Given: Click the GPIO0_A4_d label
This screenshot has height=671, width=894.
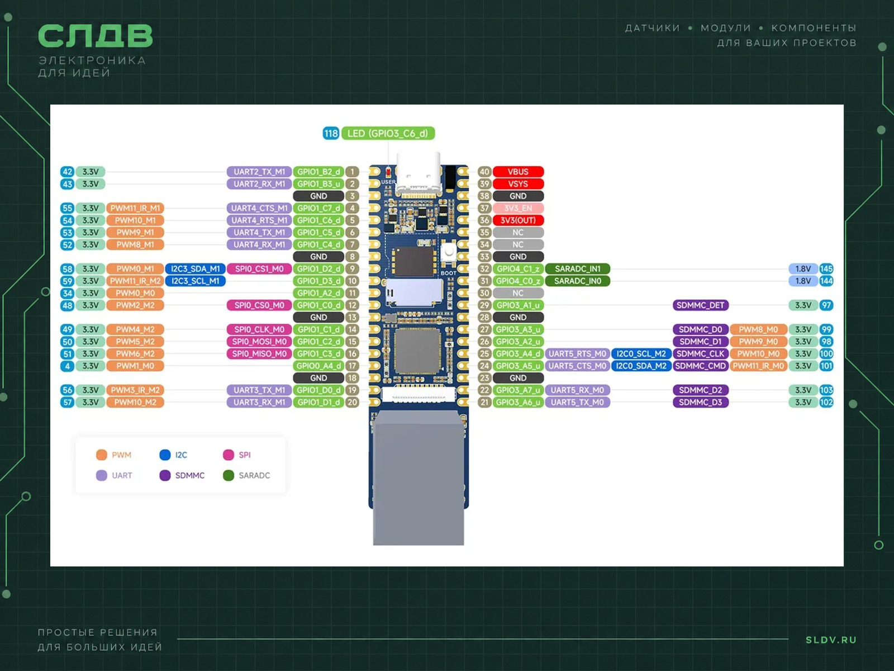Looking at the screenshot, I should (318, 366).
